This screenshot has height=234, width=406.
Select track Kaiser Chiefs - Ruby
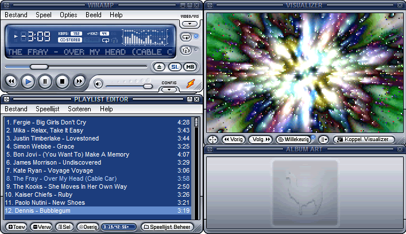click(x=98, y=194)
